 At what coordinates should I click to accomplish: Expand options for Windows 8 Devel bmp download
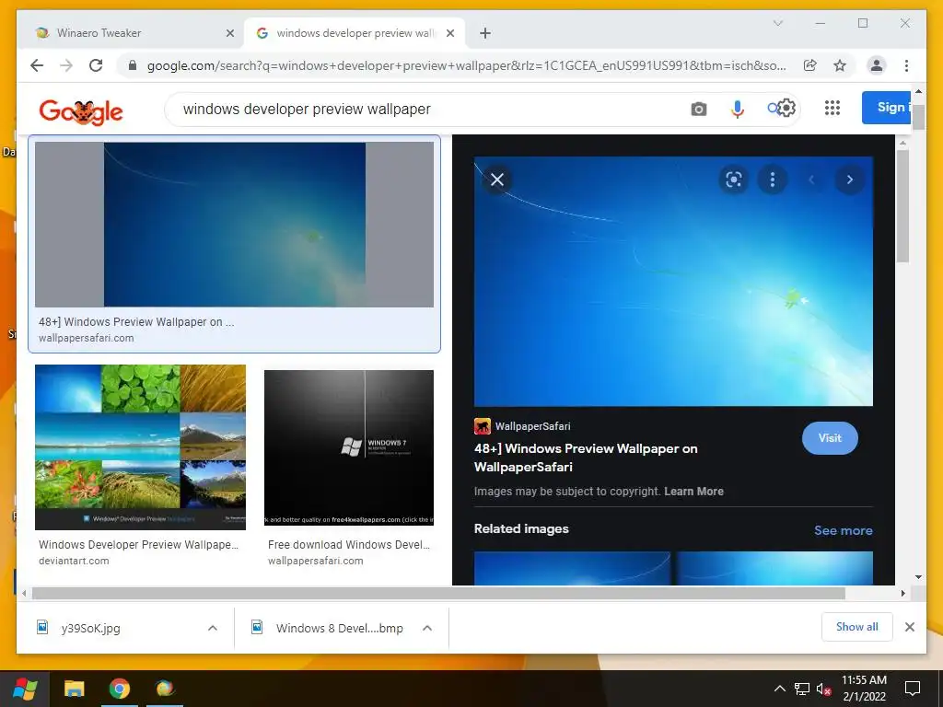(427, 628)
